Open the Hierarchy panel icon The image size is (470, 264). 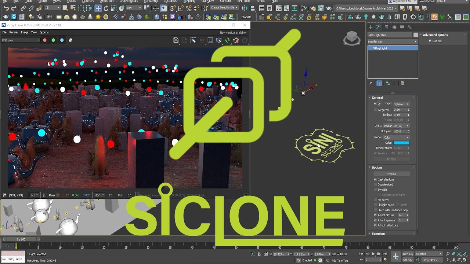(x=386, y=27)
